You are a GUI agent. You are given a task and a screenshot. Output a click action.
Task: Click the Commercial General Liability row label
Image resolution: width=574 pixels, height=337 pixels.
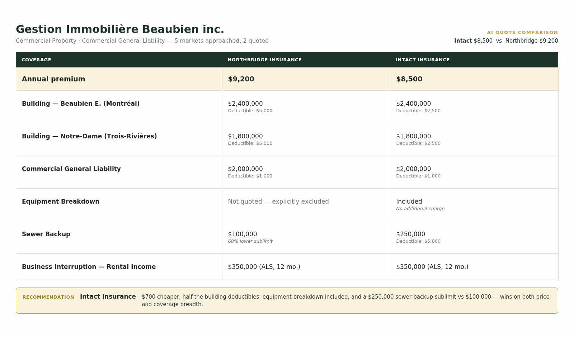(71, 169)
